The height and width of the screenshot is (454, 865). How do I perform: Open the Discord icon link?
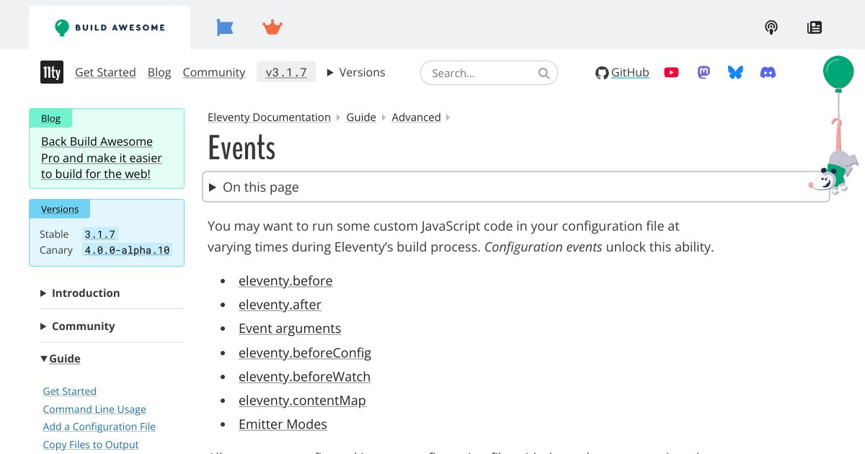point(768,72)
